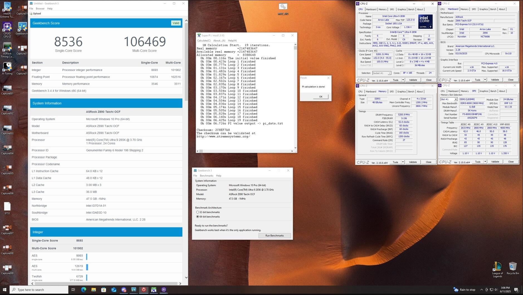The image size is (523, 295).
Task: Click Tools button in CPU-Z Memory window
Action: coord(395,162)
